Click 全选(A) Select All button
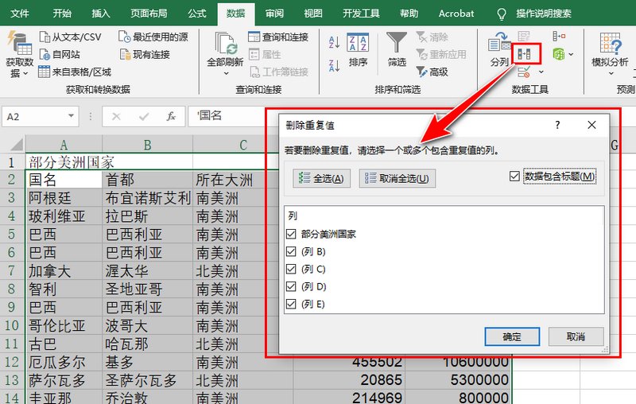The height and width of the screenshot is (404, 636). [x=321, y=178]
